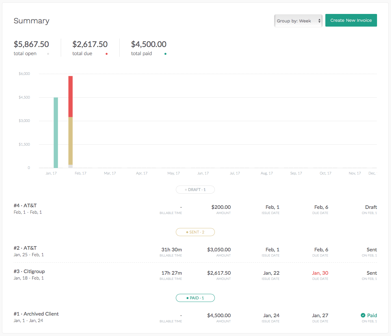Click the Jun, 17 chart axis label

click(203, 173)
